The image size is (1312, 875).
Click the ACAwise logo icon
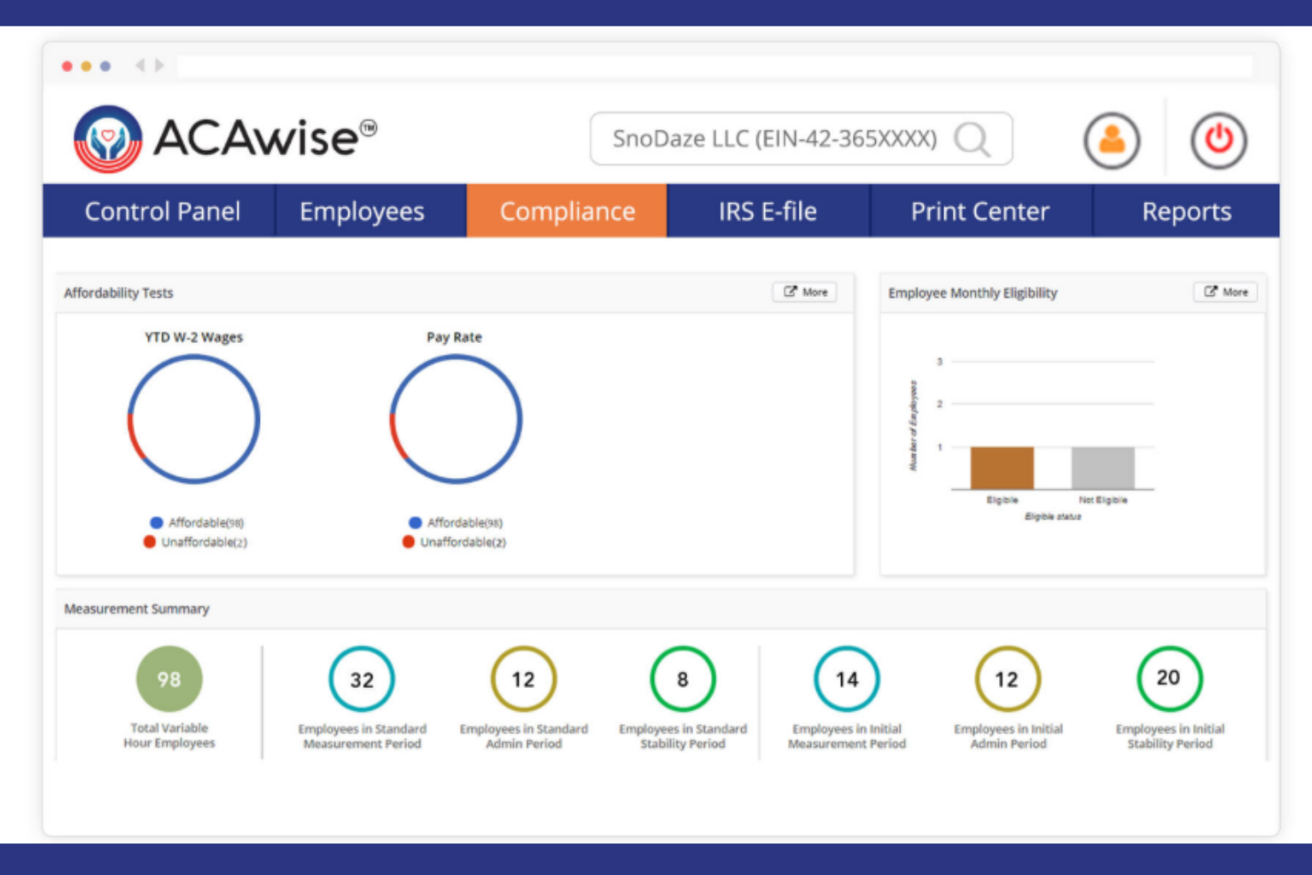(107, 139)
